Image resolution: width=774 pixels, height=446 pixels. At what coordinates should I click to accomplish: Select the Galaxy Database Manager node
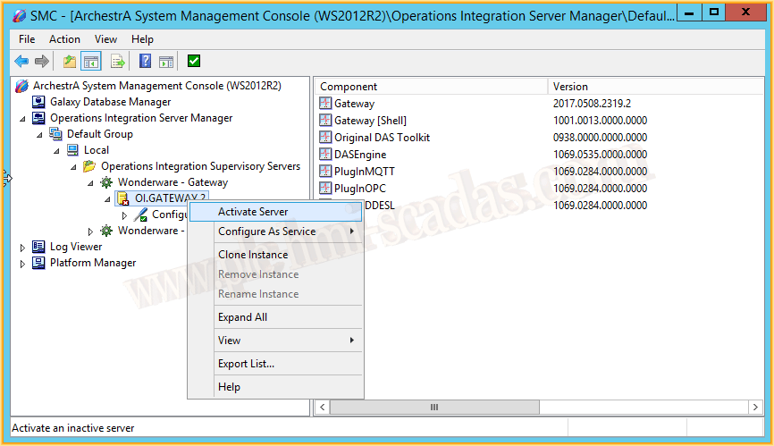point(110,102)
